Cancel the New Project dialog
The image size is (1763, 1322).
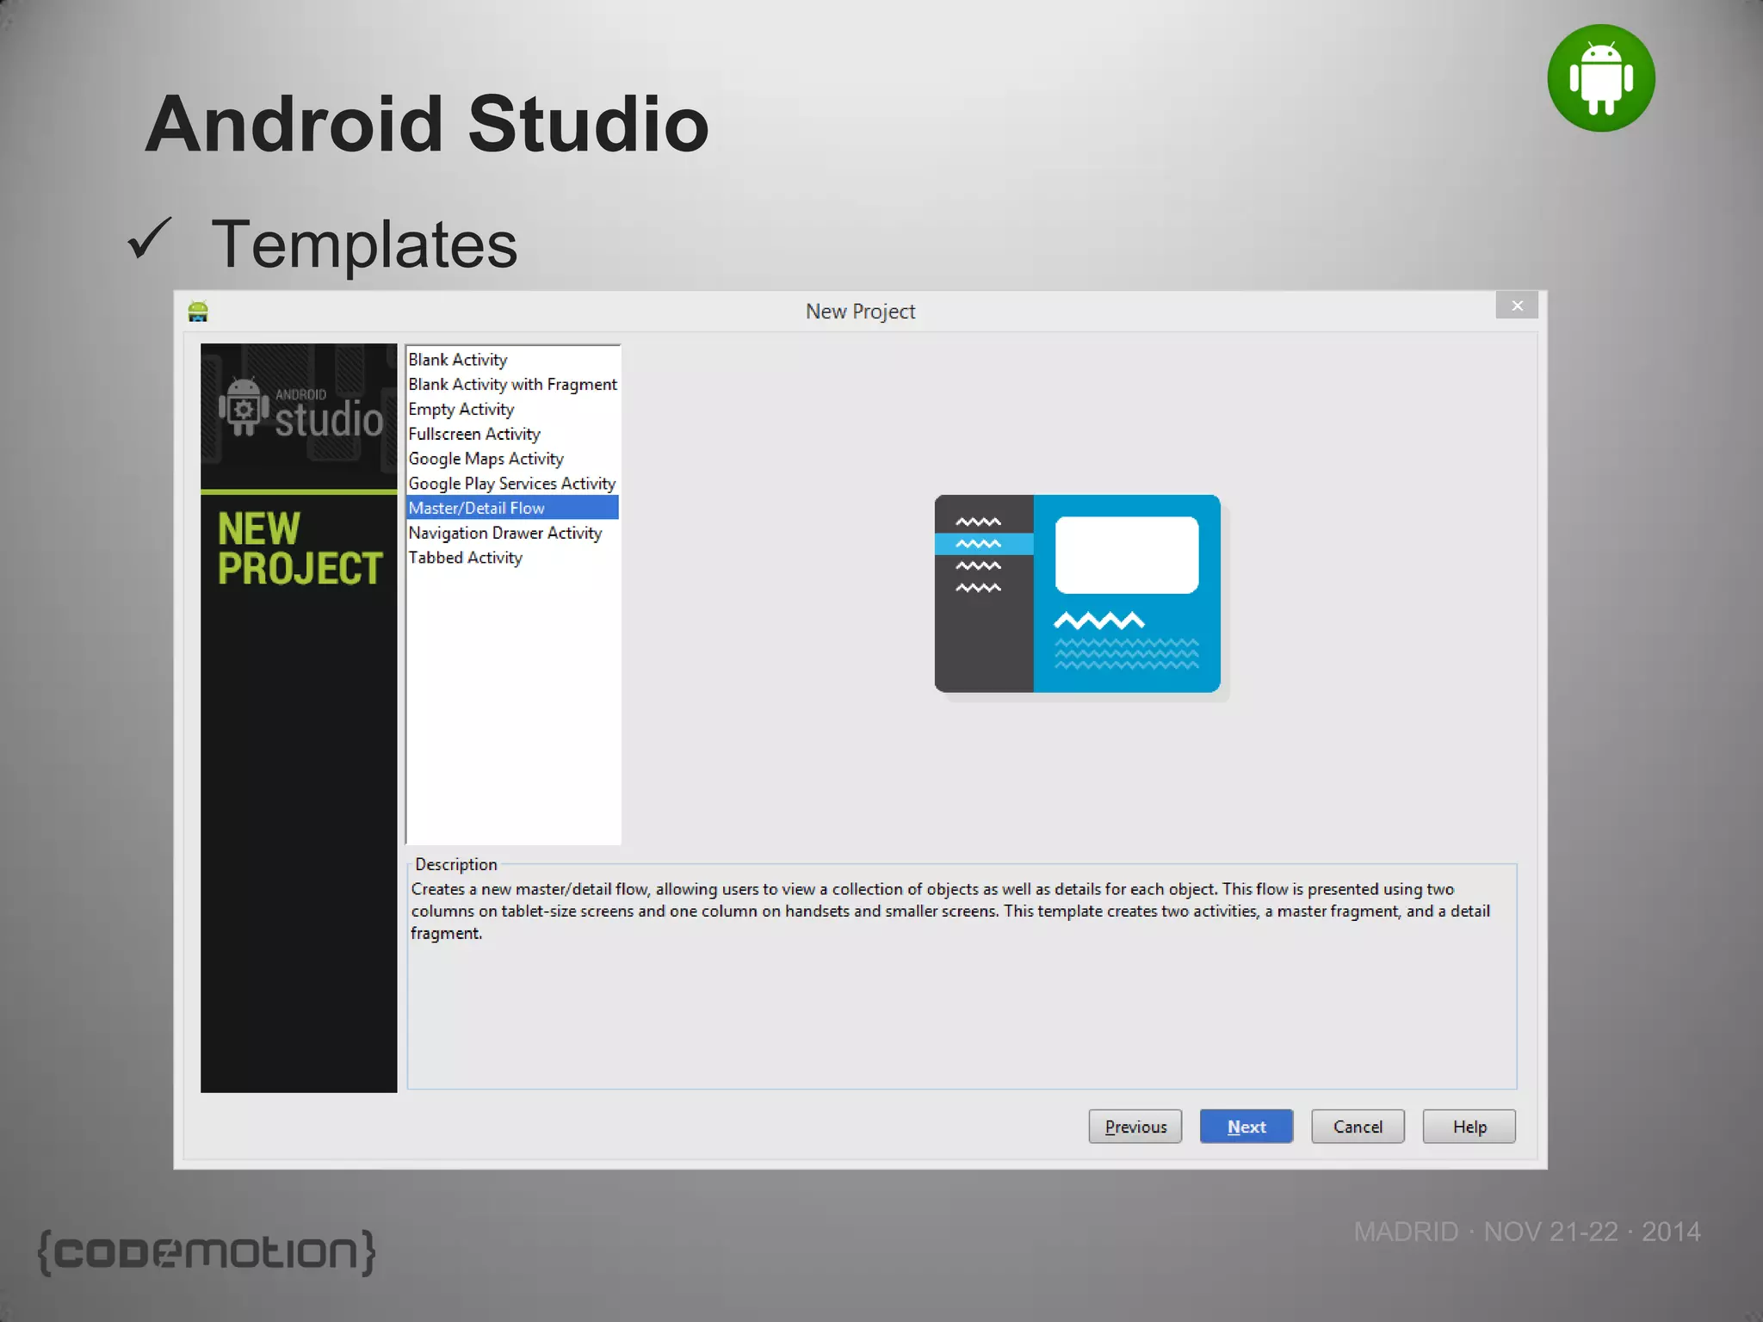pos(1358,1127)
